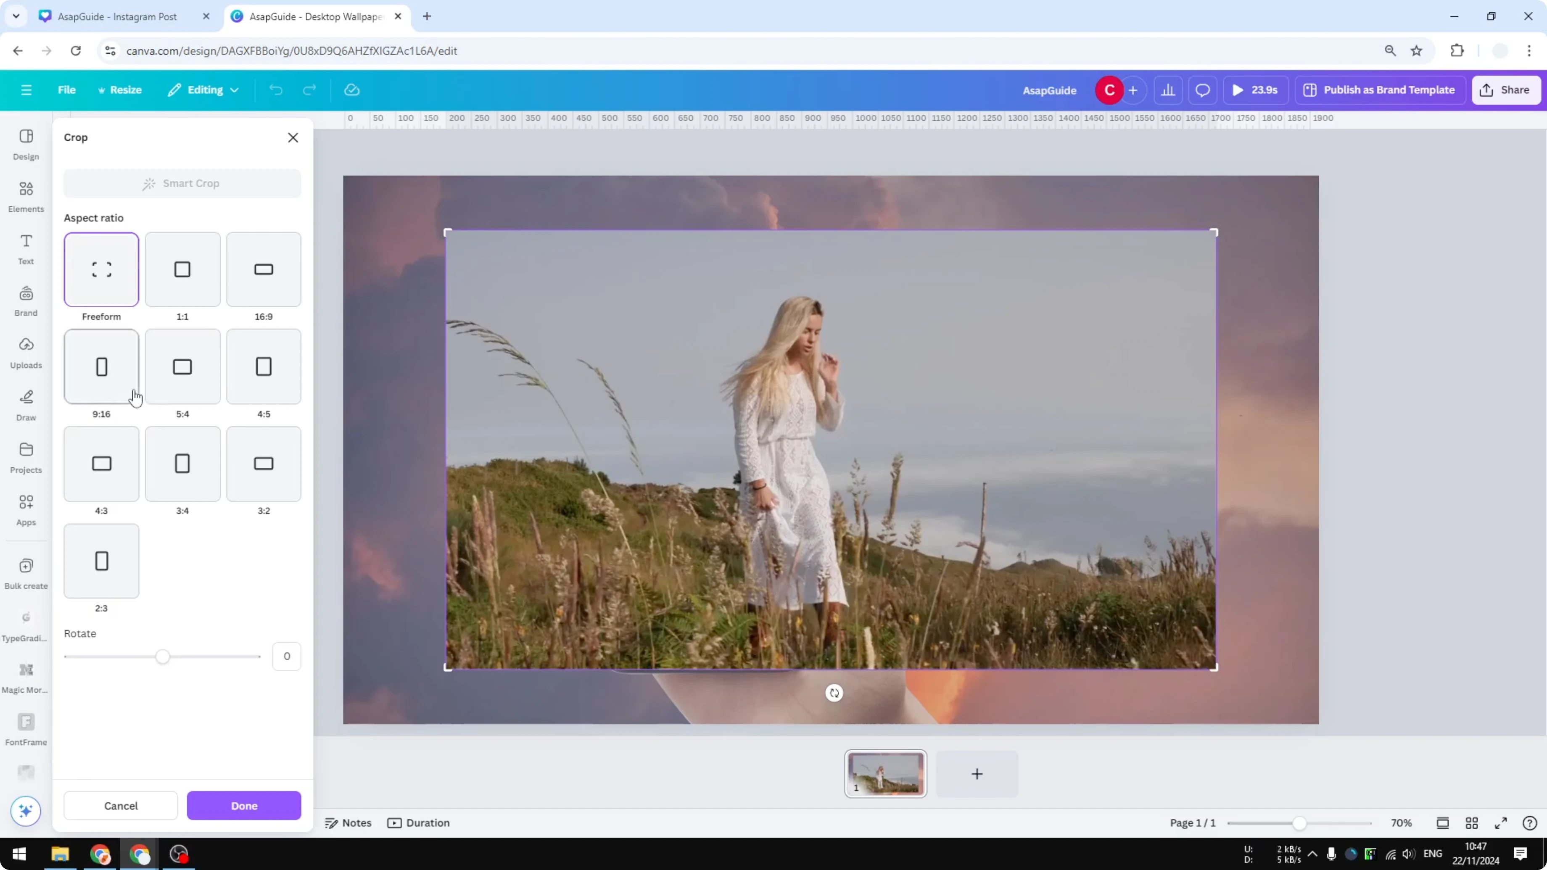The height and width of the screenshot is (870, 1547).
Task: Open the browser tab search chevron
Action: point(16,16)
